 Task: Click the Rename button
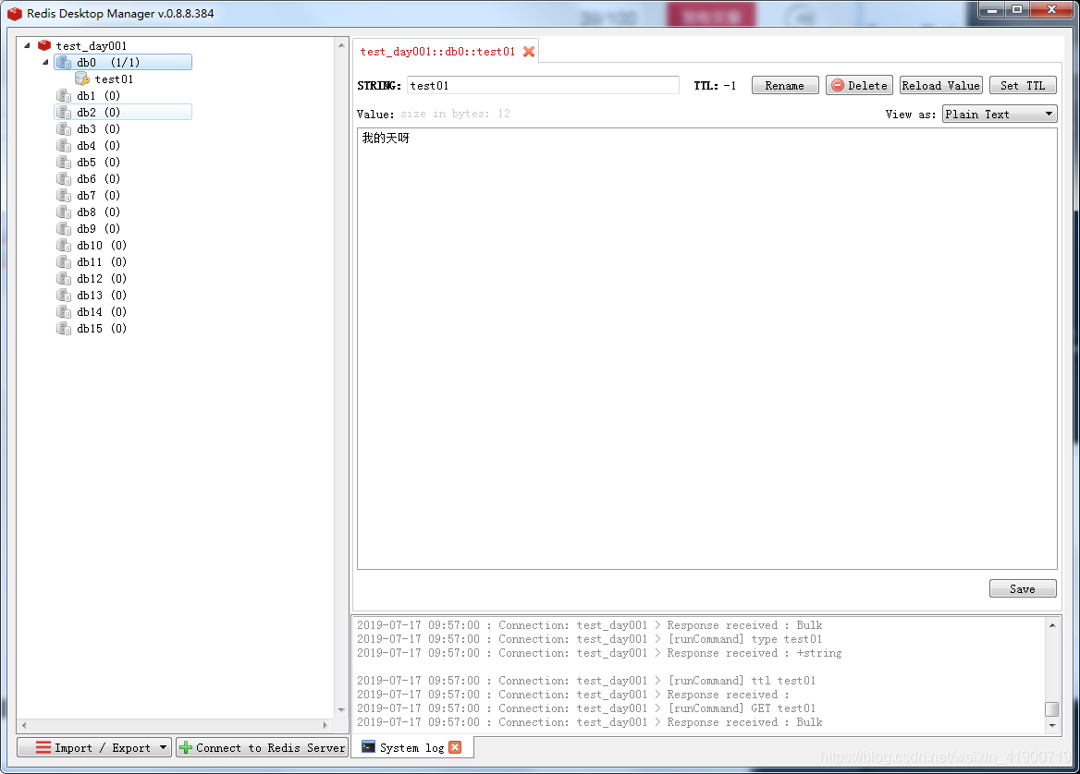(785, 85)
